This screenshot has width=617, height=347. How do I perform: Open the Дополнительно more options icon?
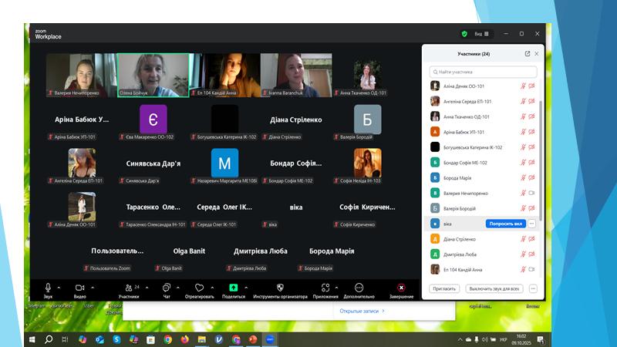(x=359, y=288)
